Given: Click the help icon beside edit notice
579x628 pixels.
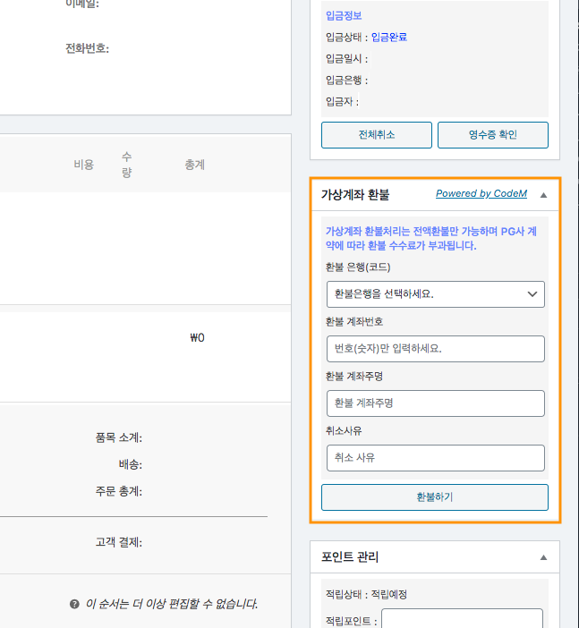Looking at the screenshot, I should click(x=74, y=604).
